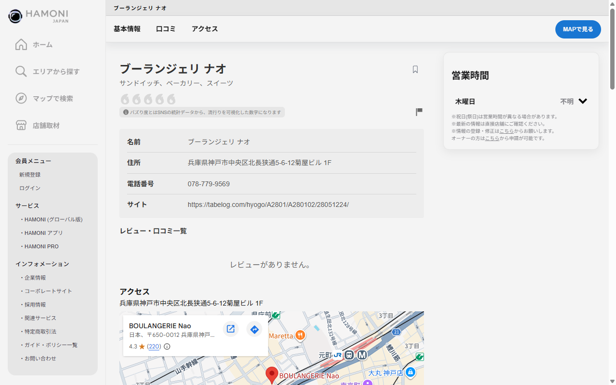Screen dimensions: 616x385
Task: Select ホーム in the sidebar
Action: pyautogui.click(x=43, y=45)
